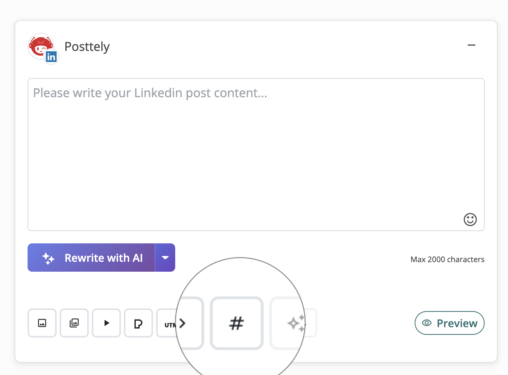The width and height of the screenshot is (508, 375).
Task: Click the faded AI sparkle toolbar button
Action: click(x=295, y=323)
